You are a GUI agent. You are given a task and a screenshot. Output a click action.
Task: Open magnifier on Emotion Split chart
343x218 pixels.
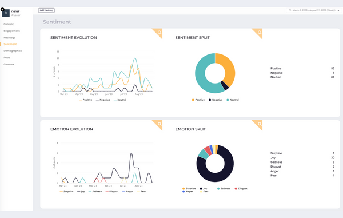260,124
